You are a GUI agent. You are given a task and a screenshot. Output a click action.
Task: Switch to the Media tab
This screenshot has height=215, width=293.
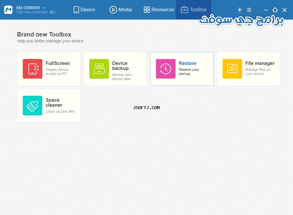point(120,10)
